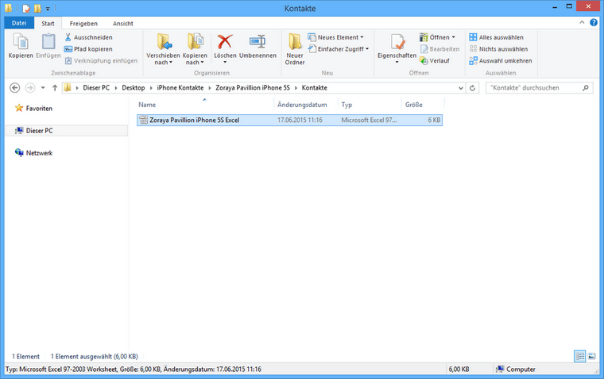
Task: Click Bearbeiten in ribbon
Action: pos(439,49)
